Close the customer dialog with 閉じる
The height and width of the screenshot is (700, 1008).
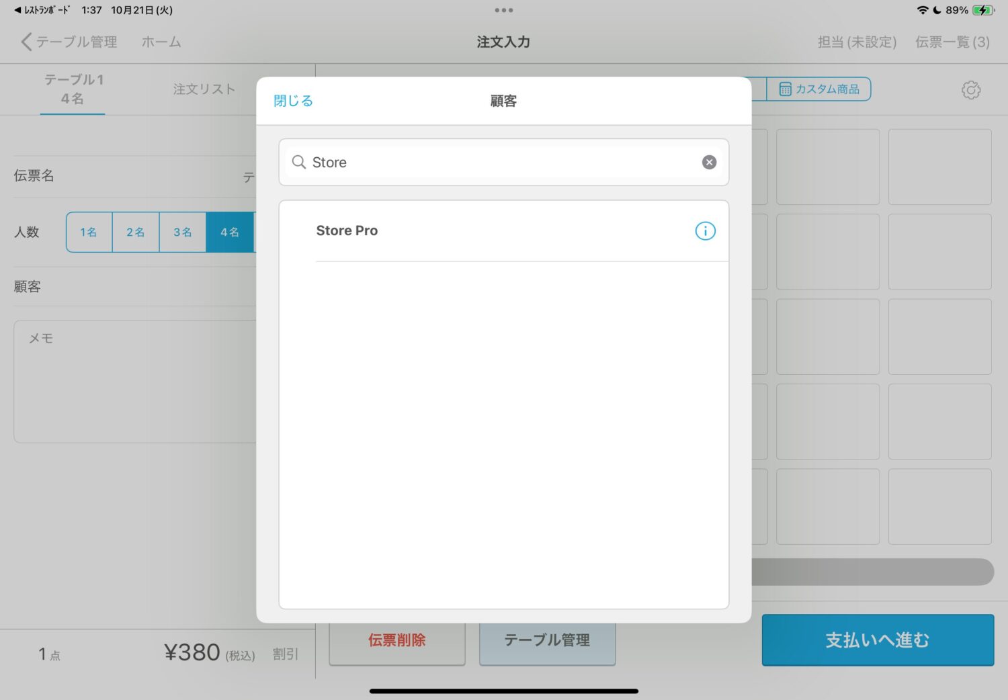[293, 101]
